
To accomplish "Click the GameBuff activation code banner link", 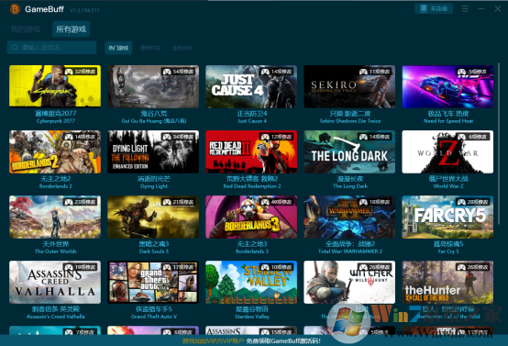I will tap(251, 340).
